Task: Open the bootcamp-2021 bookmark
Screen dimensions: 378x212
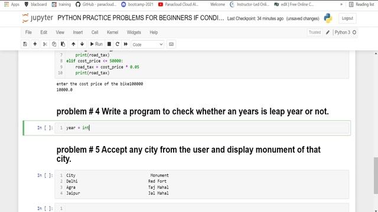Action: (x=137, y=4)
